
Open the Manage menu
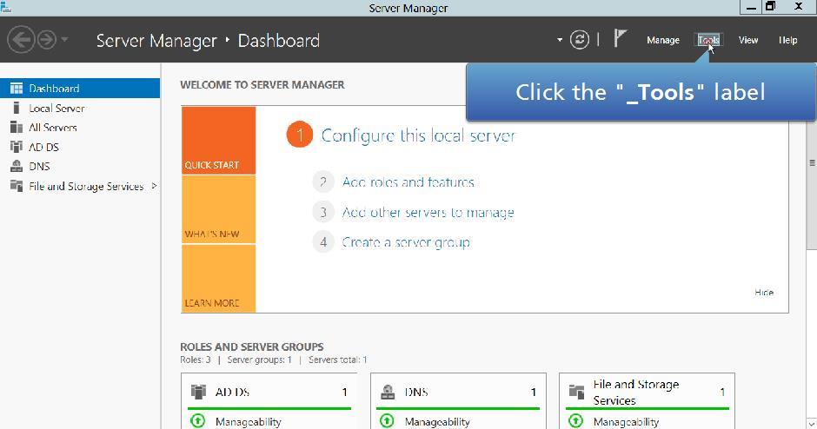coord(663,40)
